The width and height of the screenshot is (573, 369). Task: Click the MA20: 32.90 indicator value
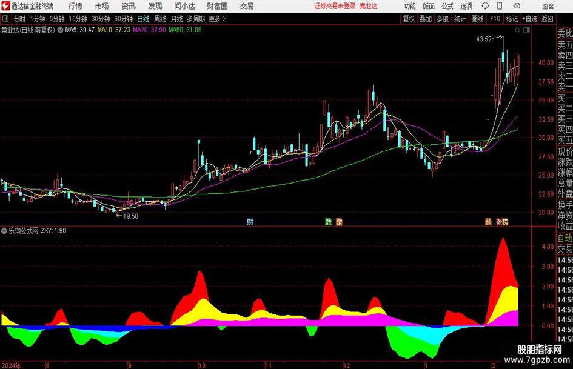149,30
